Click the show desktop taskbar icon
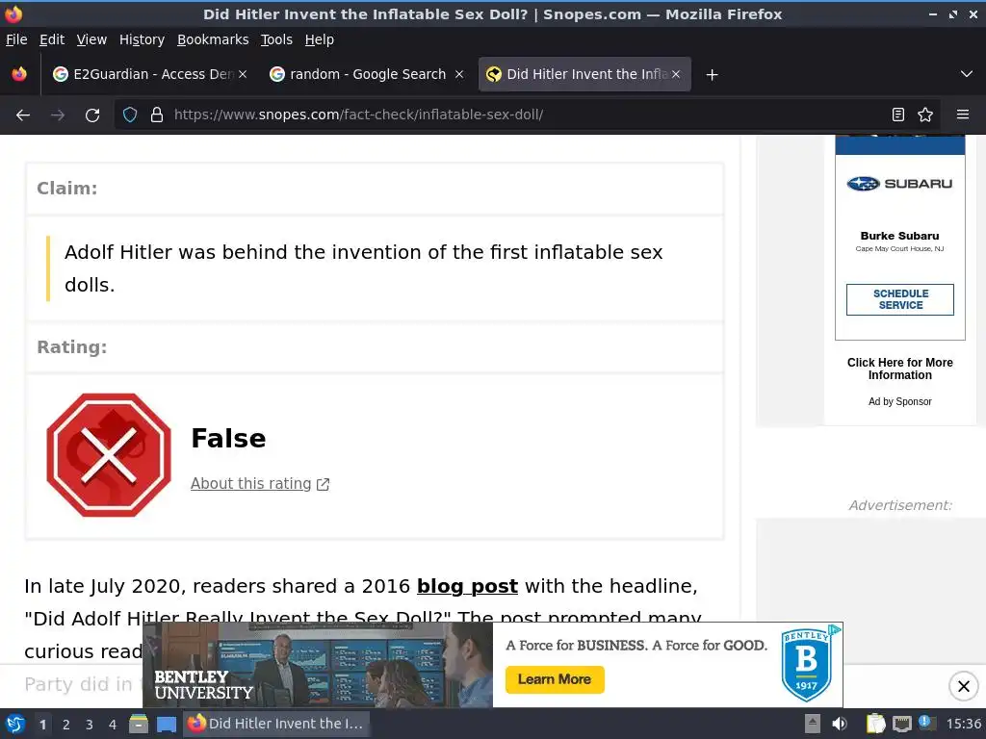 click(166, 724)
